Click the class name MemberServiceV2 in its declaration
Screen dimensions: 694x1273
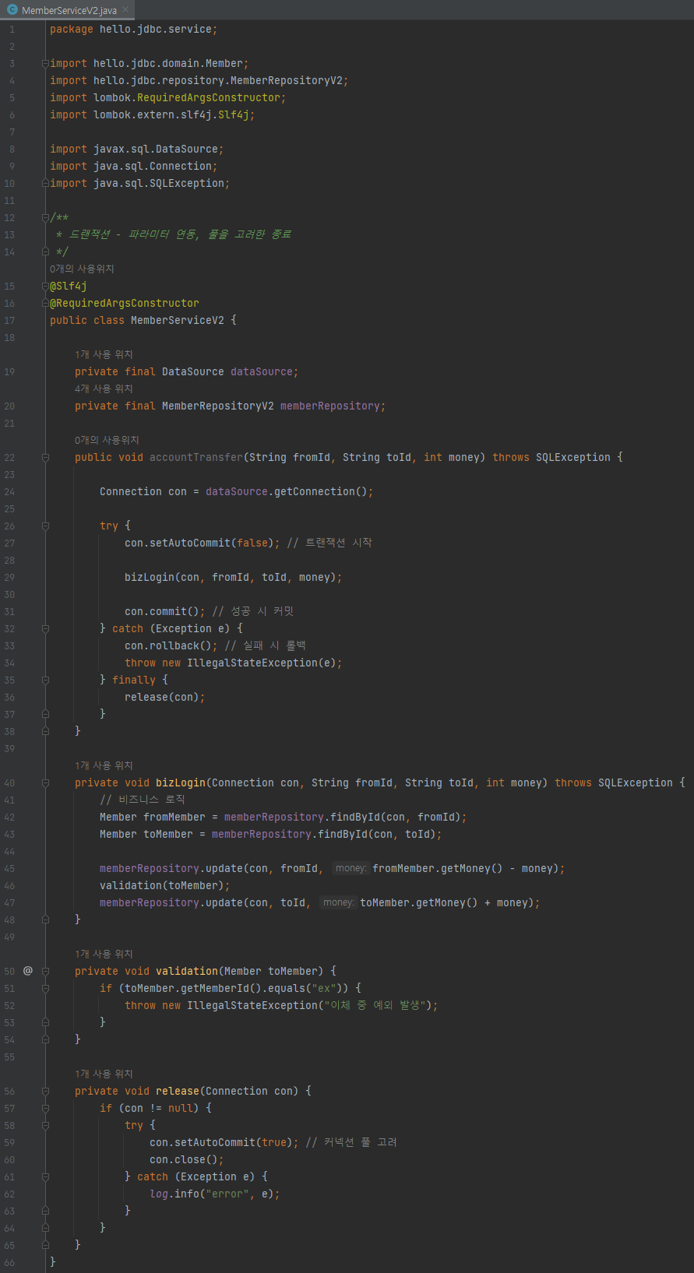(178, 320)
